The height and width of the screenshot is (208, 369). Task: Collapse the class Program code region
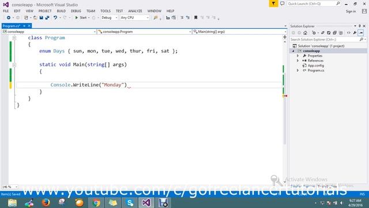14,38
